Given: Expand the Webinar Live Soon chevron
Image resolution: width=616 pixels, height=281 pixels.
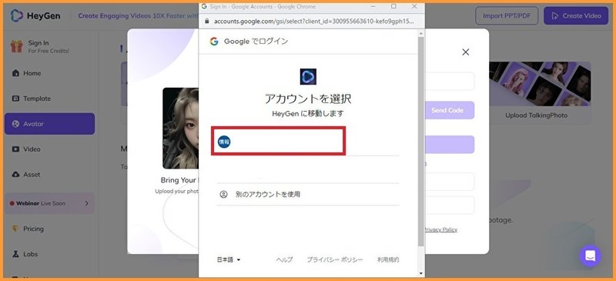Looking at the screenshot, I should tap(87, 203).
